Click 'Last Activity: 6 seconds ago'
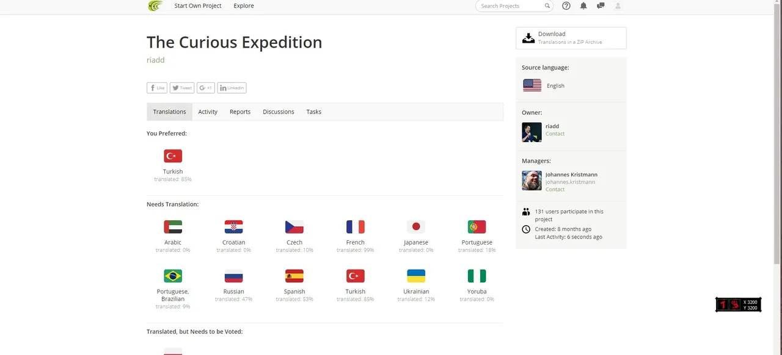782x355 pixels. (569, 237)
